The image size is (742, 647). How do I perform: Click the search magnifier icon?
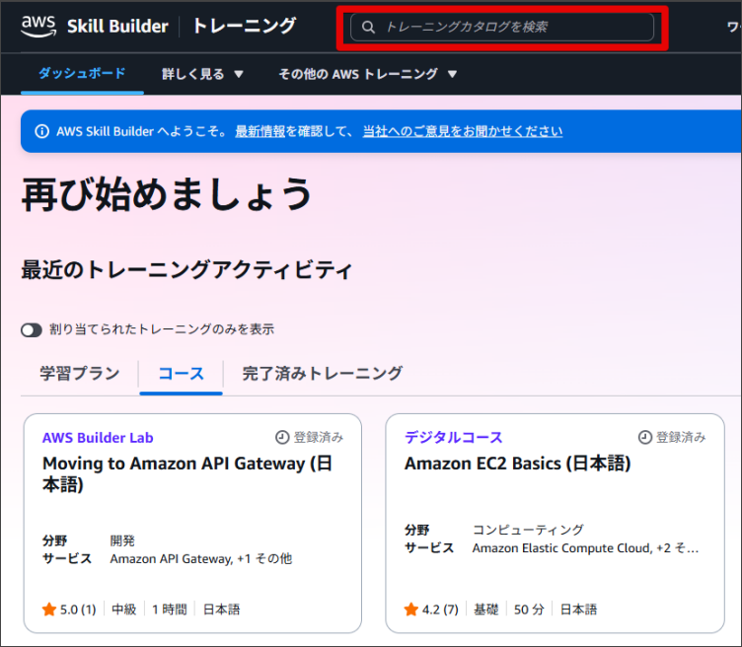click(369, 28)
